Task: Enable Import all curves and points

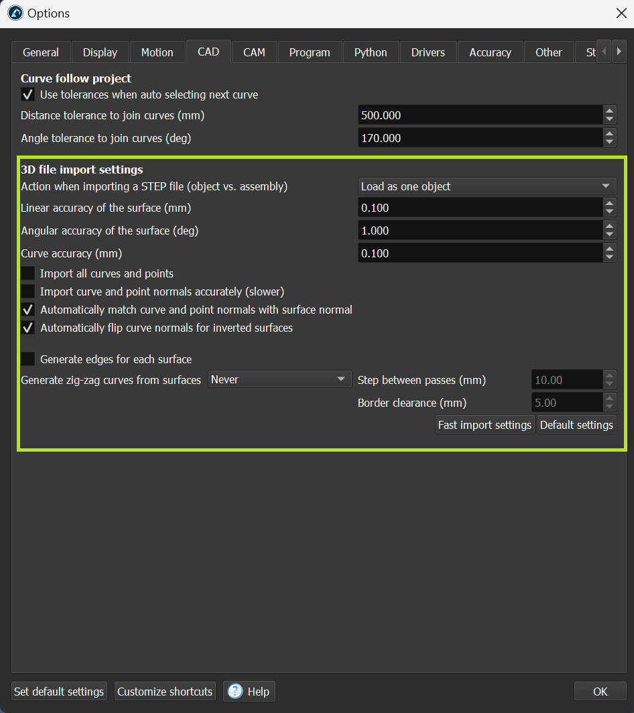Action: (28, 273)
